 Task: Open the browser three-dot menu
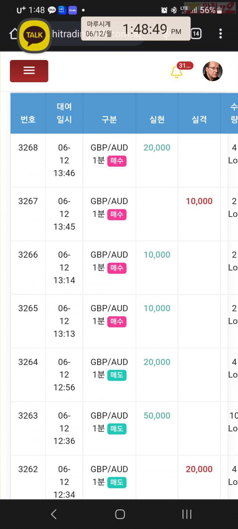point(221,34)
